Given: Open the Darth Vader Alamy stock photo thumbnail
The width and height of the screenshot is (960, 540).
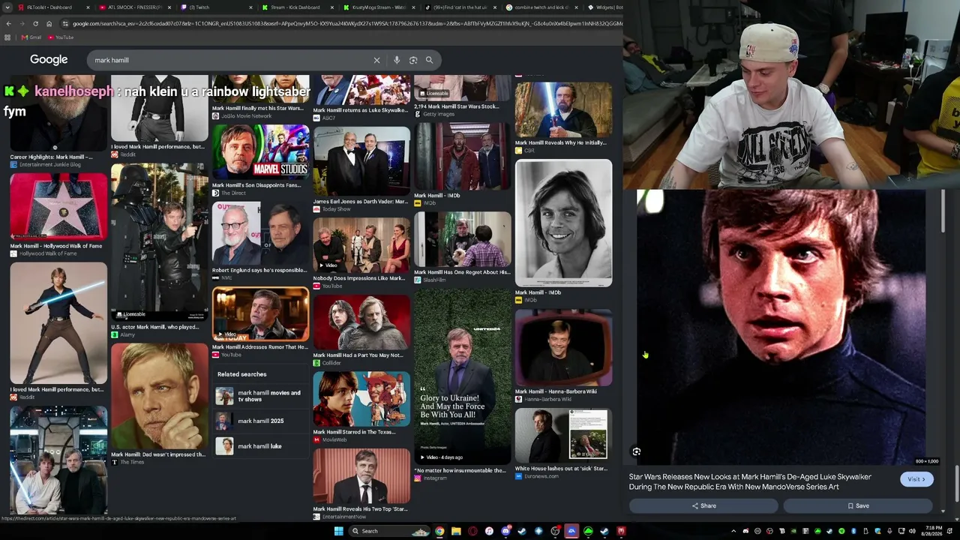Looking at the screenshot, I should pyautogui.click(x=160, y=241).
